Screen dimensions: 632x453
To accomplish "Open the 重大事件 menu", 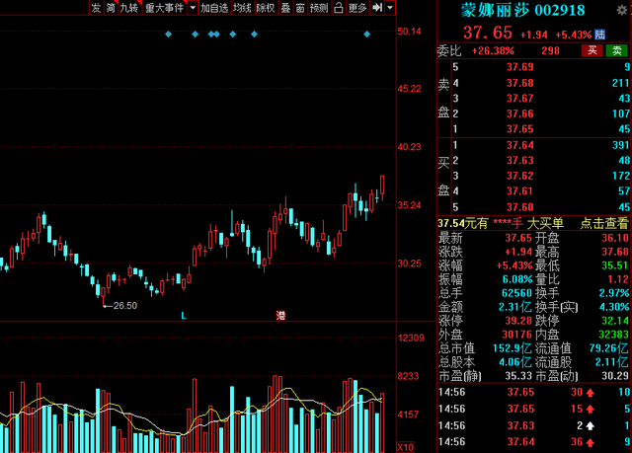I will click(x=165, y=7).
